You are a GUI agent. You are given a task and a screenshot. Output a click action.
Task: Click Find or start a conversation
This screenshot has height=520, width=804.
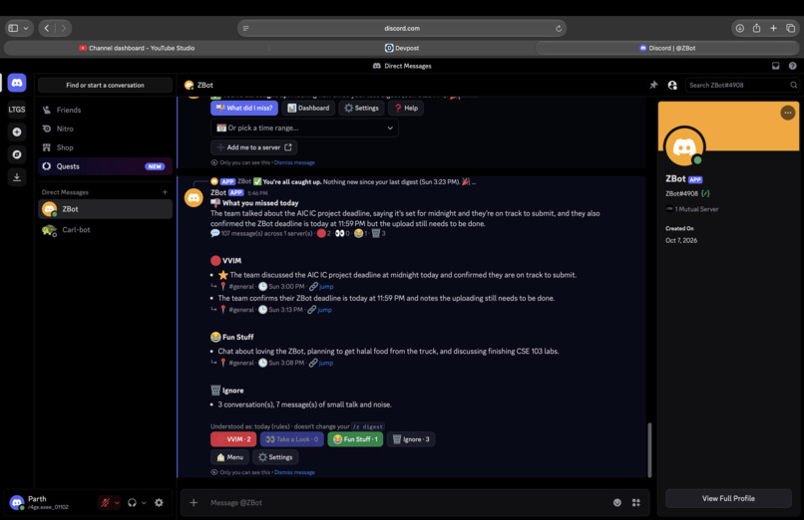click(x=105, y=85)
